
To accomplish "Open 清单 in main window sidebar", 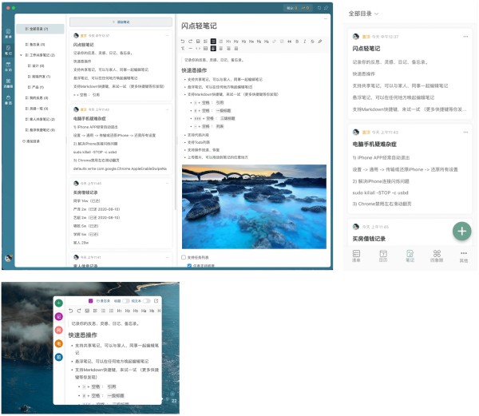I will 8,34.
